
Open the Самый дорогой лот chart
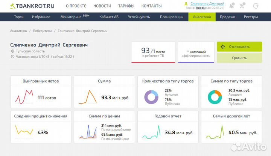(x=215, y=132)
